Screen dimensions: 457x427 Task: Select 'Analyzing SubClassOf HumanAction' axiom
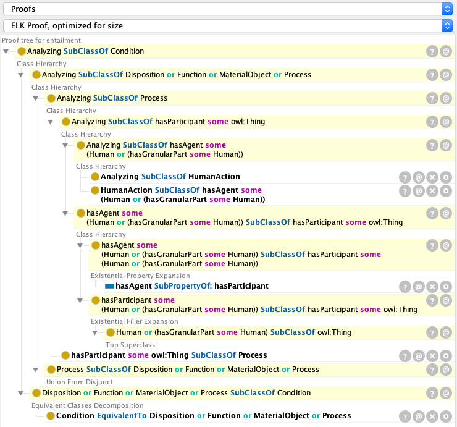pyautogui.click(x=170, y=177)
